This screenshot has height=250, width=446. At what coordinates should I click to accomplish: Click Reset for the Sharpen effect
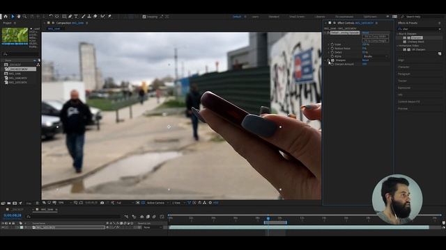[365, 60]
